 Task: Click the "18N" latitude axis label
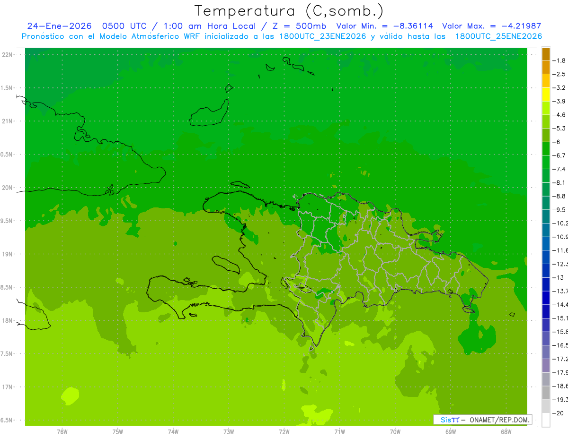pos(8,321)
